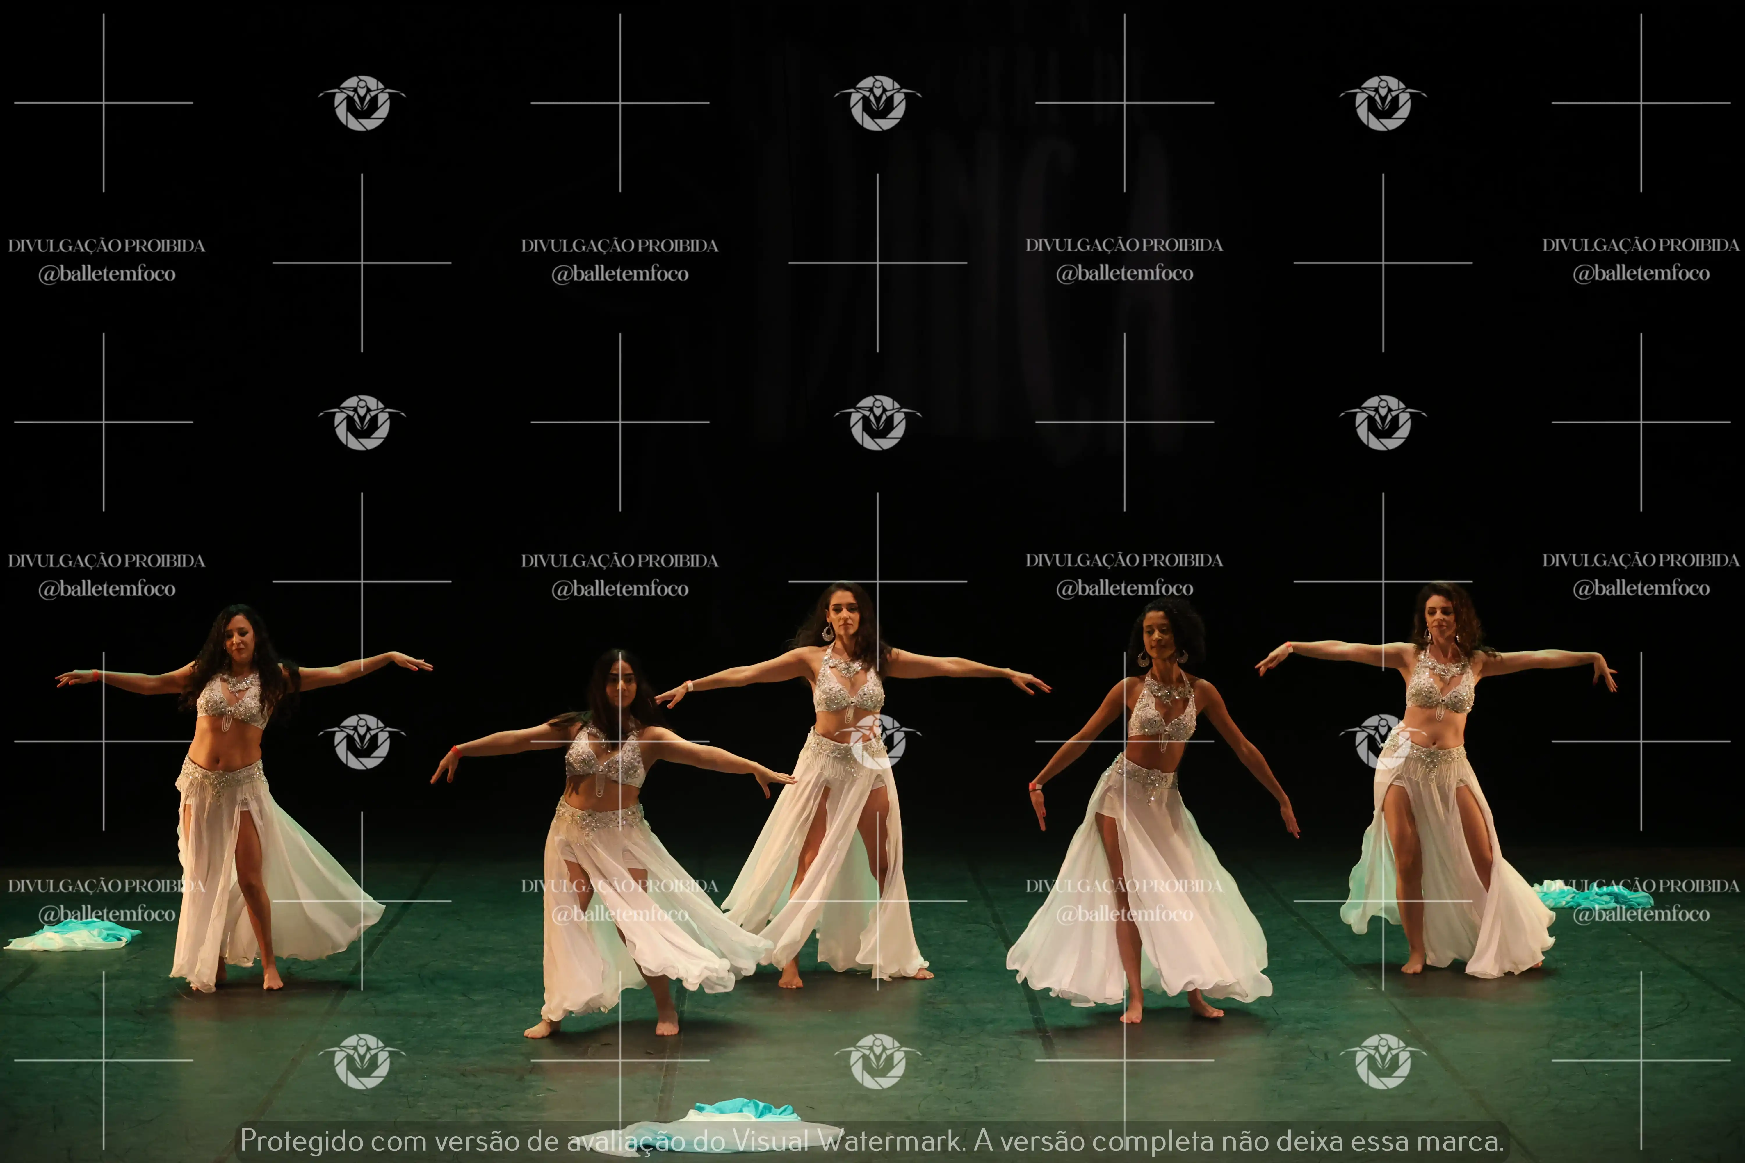Click the top-center camera lotus watermark logo
The image size is (1745, 1163).
878,103
